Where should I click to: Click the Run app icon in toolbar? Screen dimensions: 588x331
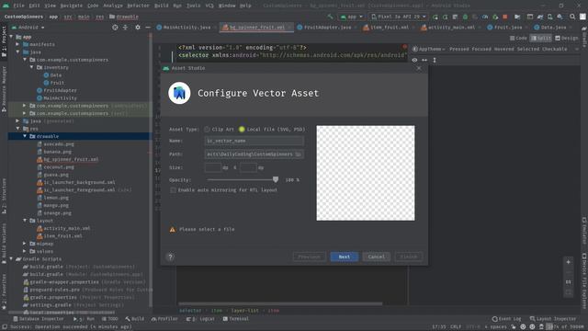435,17
